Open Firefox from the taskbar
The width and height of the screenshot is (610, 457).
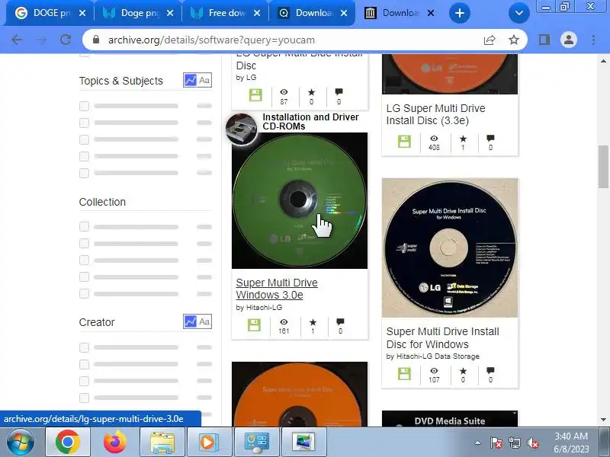(x=115, y=443)
